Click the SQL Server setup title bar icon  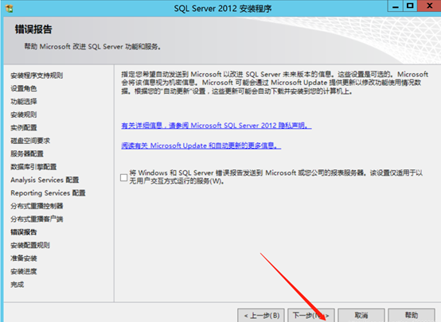click(9, 8)
